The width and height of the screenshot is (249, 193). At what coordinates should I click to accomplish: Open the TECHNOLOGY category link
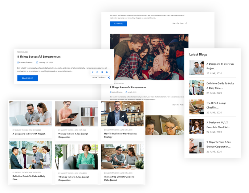pyautogui.click(x=22, y=52)
